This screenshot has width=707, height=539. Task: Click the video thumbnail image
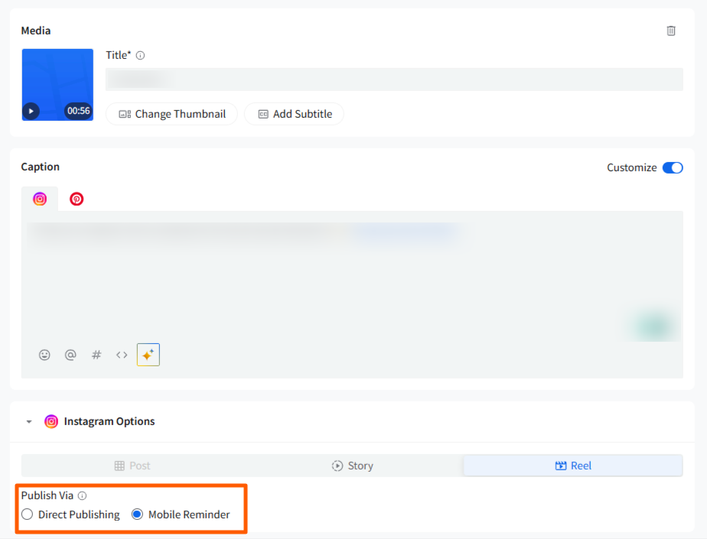click(57, 85)
